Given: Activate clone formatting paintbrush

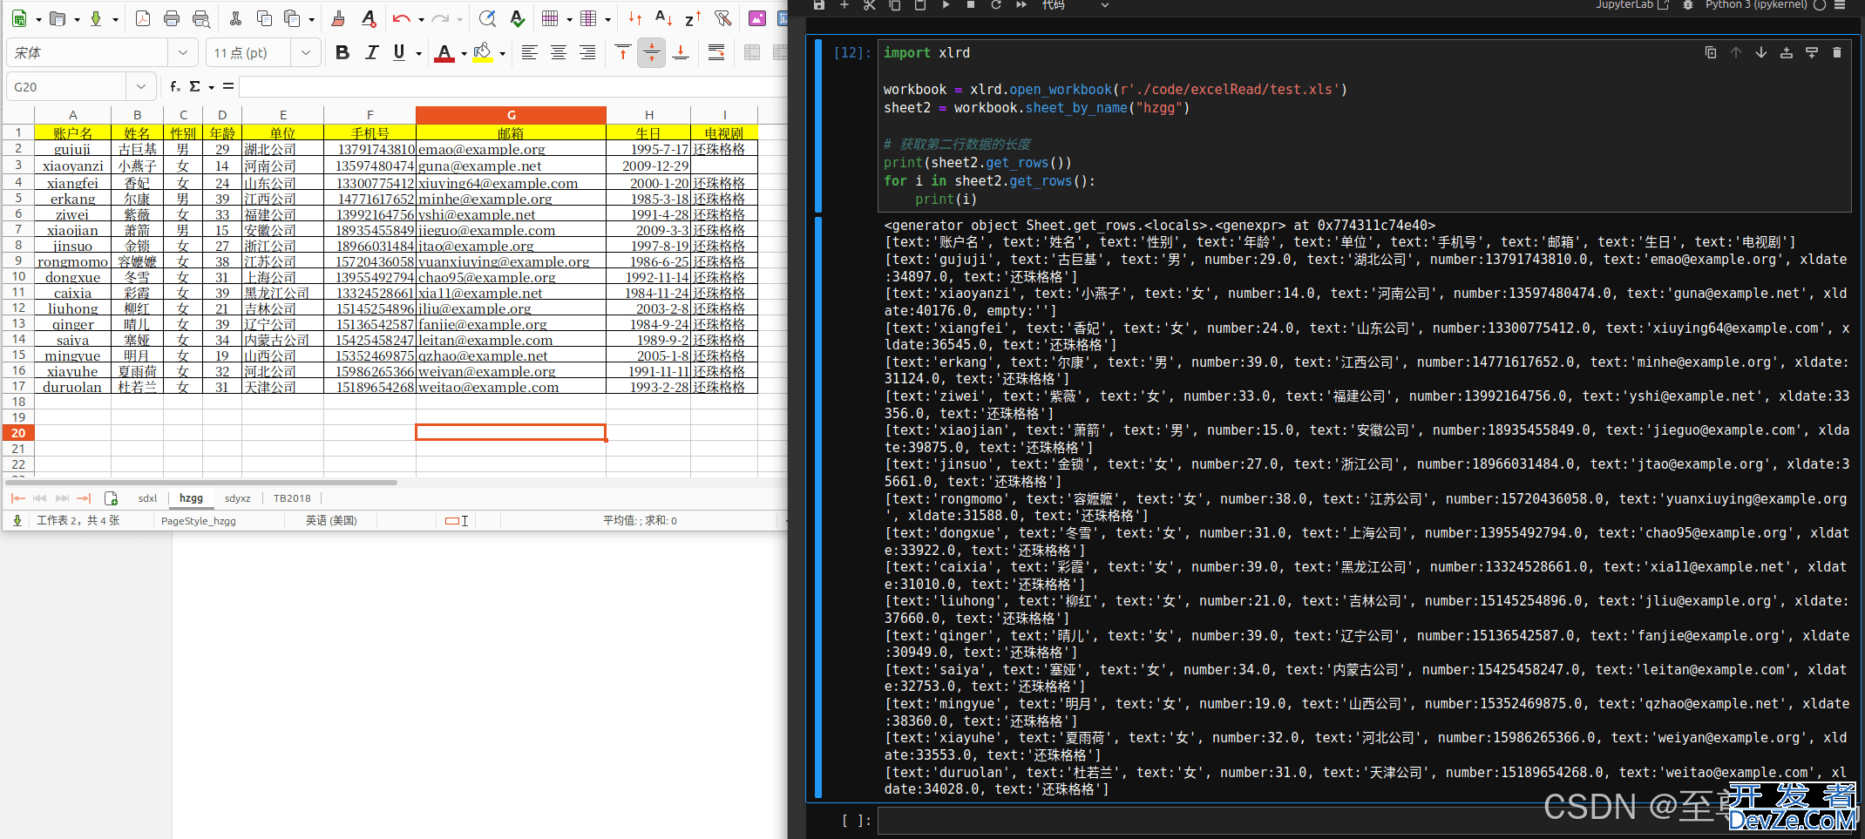Looking at the screenshot, I should 338,18.
